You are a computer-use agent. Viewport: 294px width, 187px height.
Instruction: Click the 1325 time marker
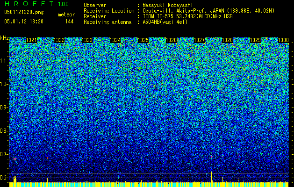143,40
